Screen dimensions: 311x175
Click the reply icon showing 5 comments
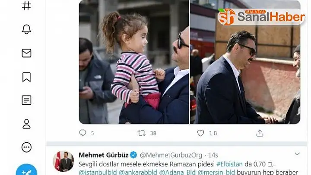(x=83, y=133)
